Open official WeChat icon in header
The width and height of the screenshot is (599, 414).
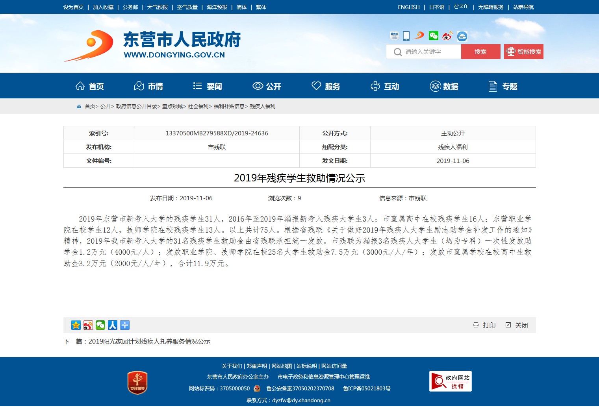pos(433,36)
